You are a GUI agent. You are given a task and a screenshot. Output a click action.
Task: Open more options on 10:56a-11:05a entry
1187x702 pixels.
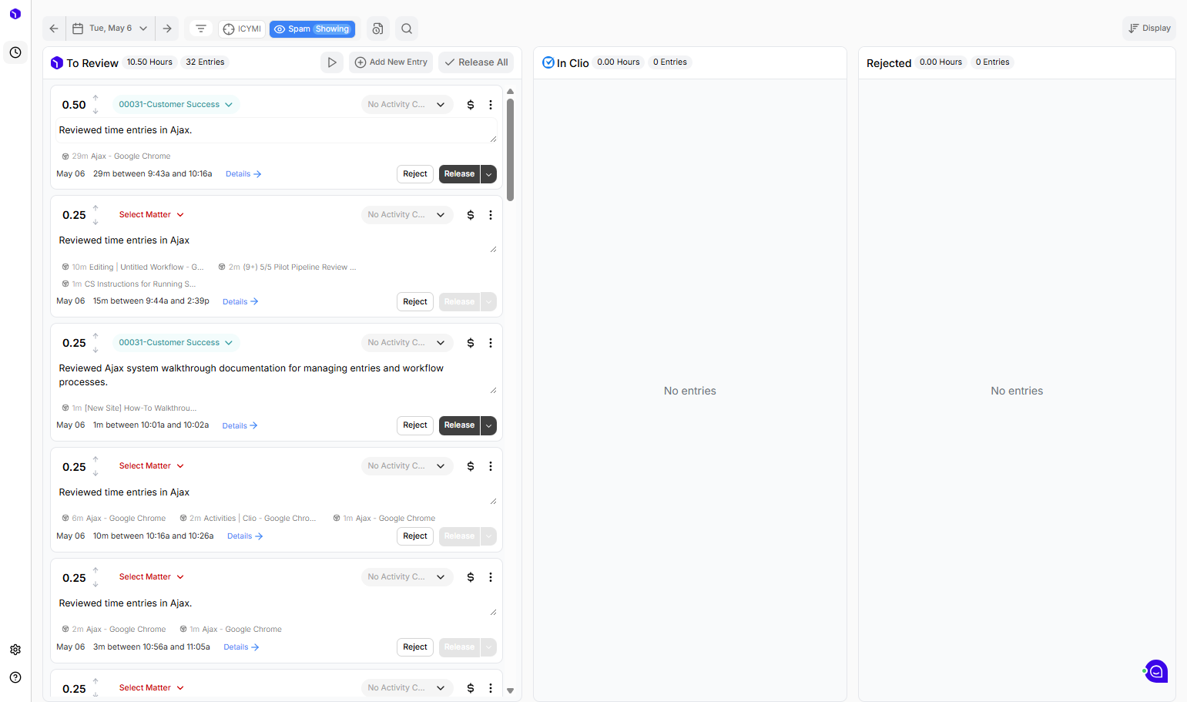click(x=491, y=577)
